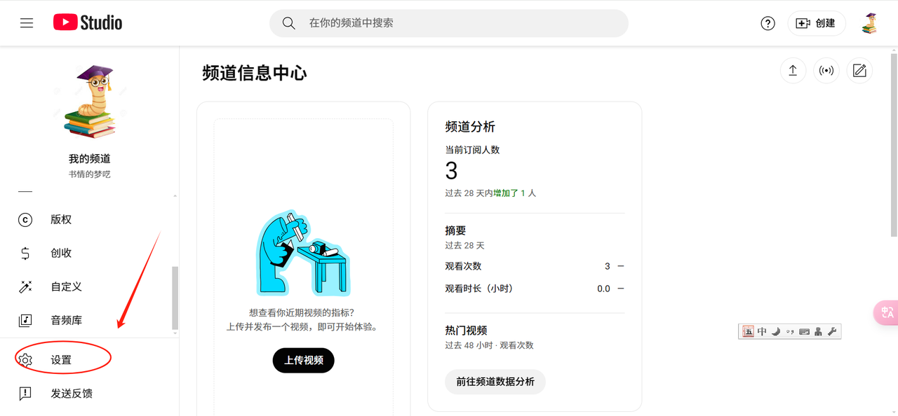This screenshot has width=898, height=416.
Task: Toggle the 中 Chinese/English mode icon
Action: coord(762,331)
